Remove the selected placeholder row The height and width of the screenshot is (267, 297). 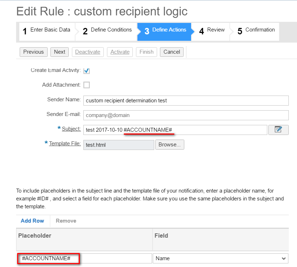(x=66, y=221)
